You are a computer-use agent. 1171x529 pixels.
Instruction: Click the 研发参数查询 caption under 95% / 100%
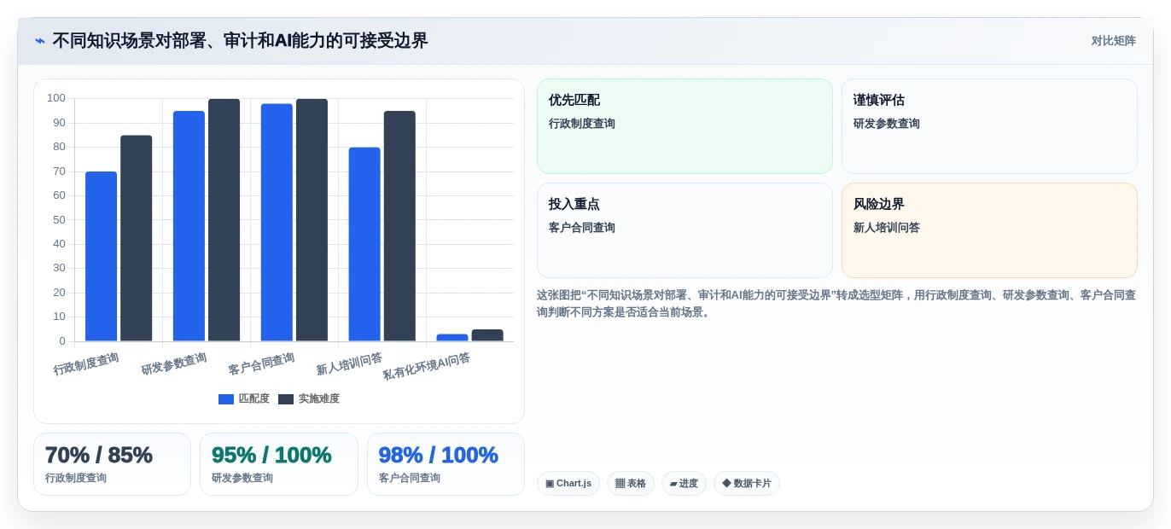[x=242, y=478]
